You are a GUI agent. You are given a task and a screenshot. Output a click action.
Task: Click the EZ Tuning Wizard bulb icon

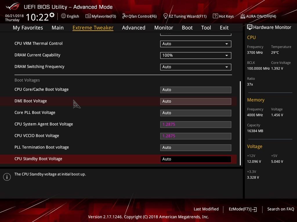[x=165, y=16]
